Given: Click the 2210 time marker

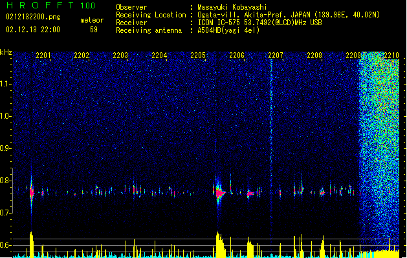Looking at the screenshot, I should click(391, 55).
